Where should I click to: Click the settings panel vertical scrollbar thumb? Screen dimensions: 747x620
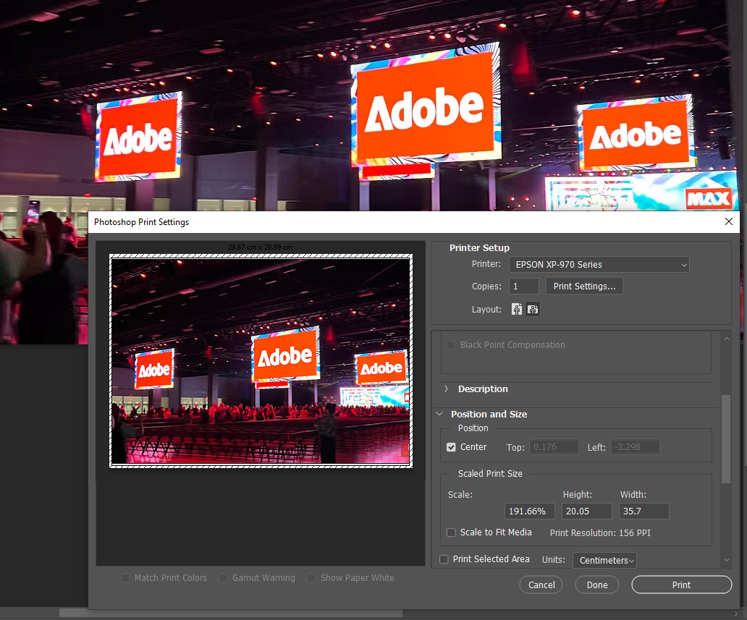(x=725, y=439)
